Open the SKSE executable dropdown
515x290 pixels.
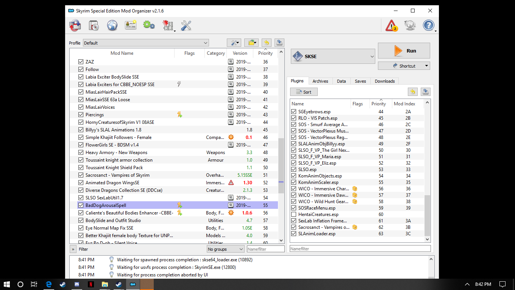pos(333,57)
